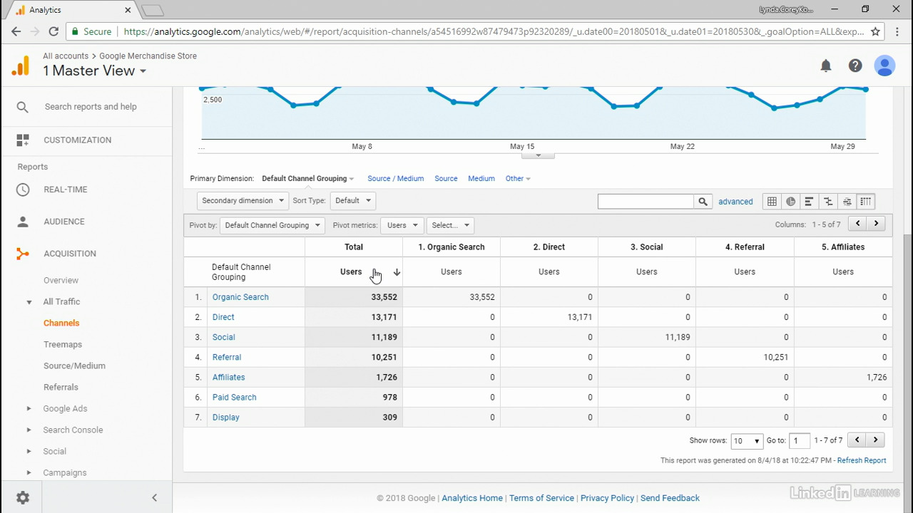Open the Secondary dimension dropdown

(x=243, y=200)
